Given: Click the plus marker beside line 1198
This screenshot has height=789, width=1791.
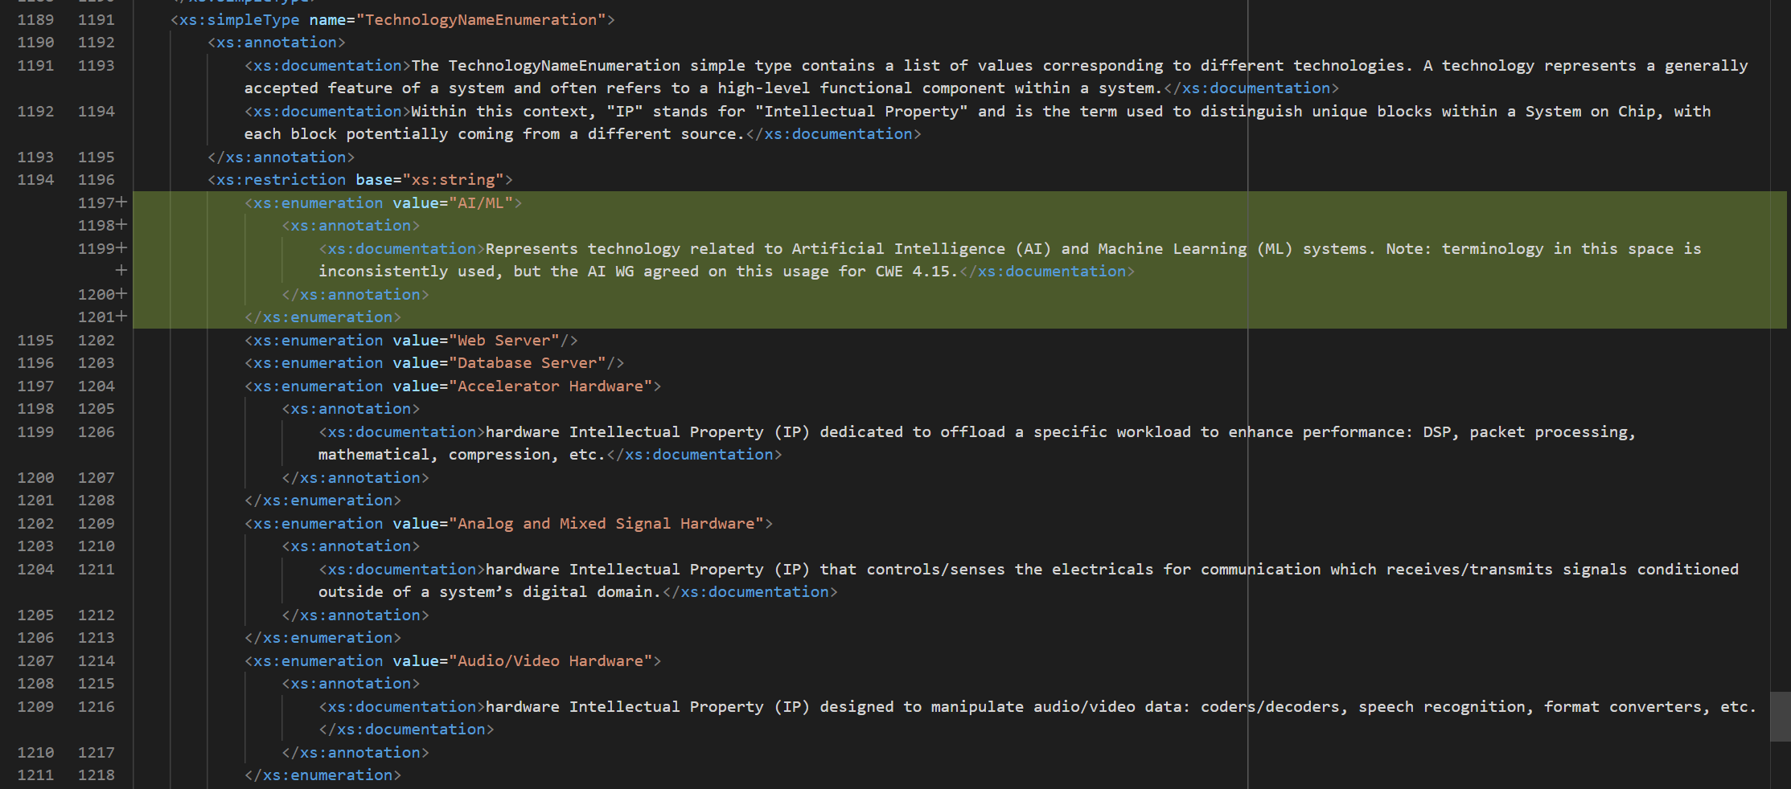Looking at the screenshot, I should 121,225.
